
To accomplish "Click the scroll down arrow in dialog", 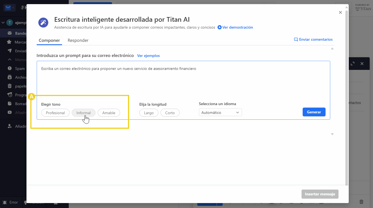I will point(332,134).
